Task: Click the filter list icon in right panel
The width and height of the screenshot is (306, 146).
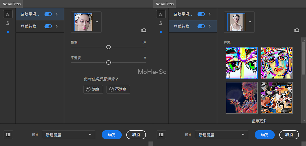Action: pos(161,14)
